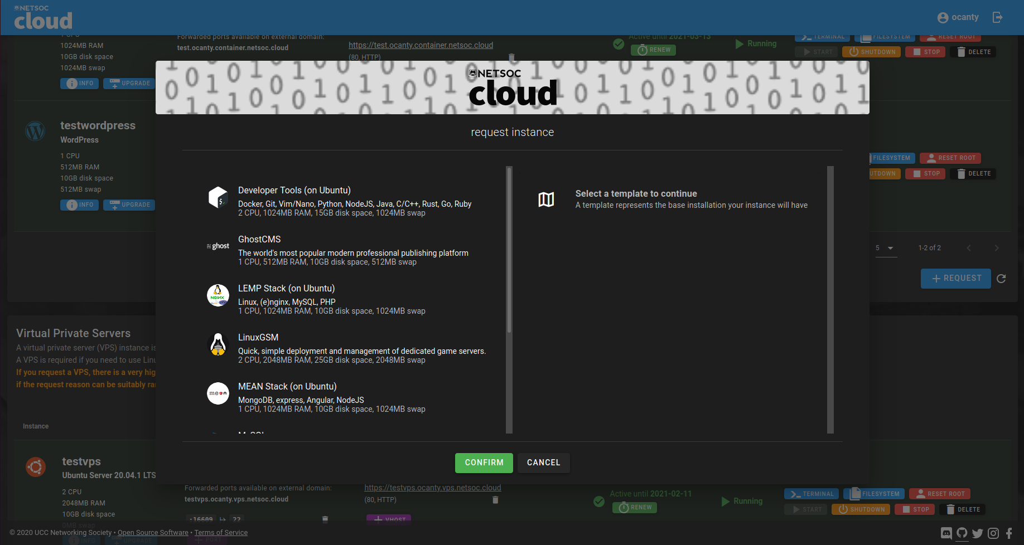Click the green check status icon for testvps
Screen dimensions: 1024x545
599,502
